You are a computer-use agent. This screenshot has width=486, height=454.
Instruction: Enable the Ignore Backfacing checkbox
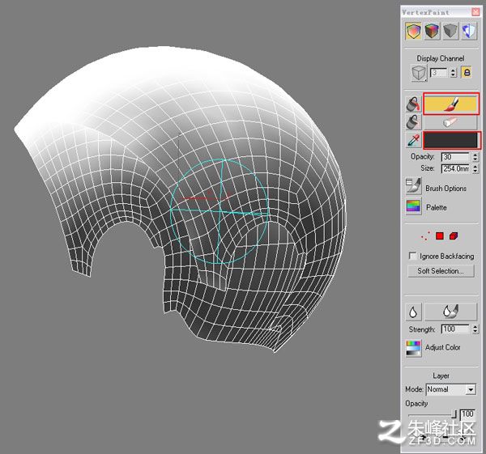coord(412,256)
